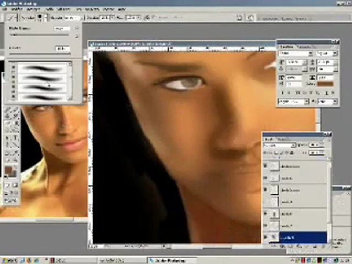
Task: Open font style dropdown in Character panel
Action: point(335,54)
